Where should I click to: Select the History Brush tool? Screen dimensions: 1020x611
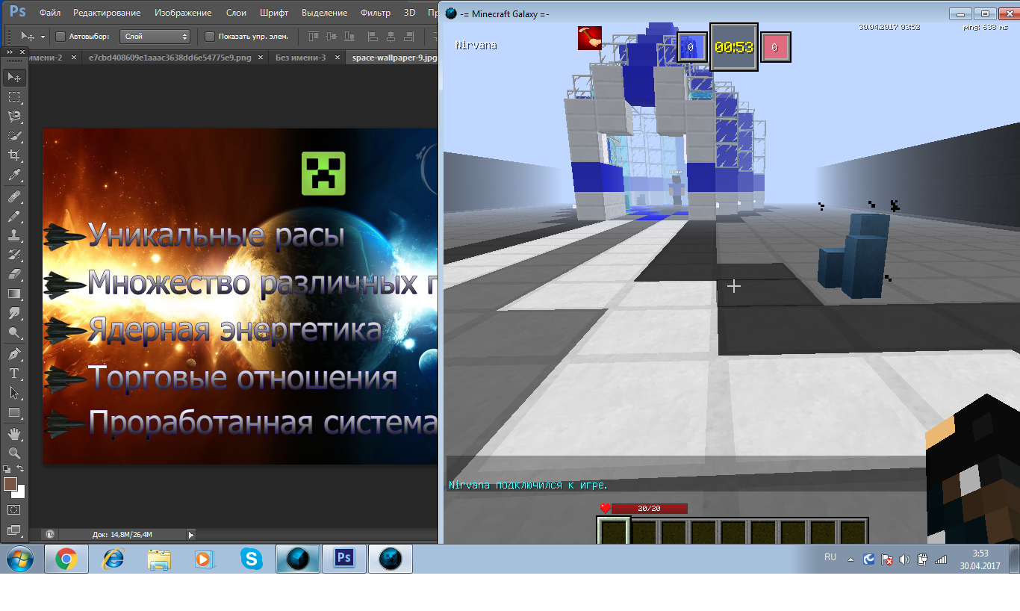click(14, 255)
